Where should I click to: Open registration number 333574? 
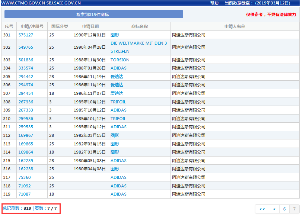[26, 68]
